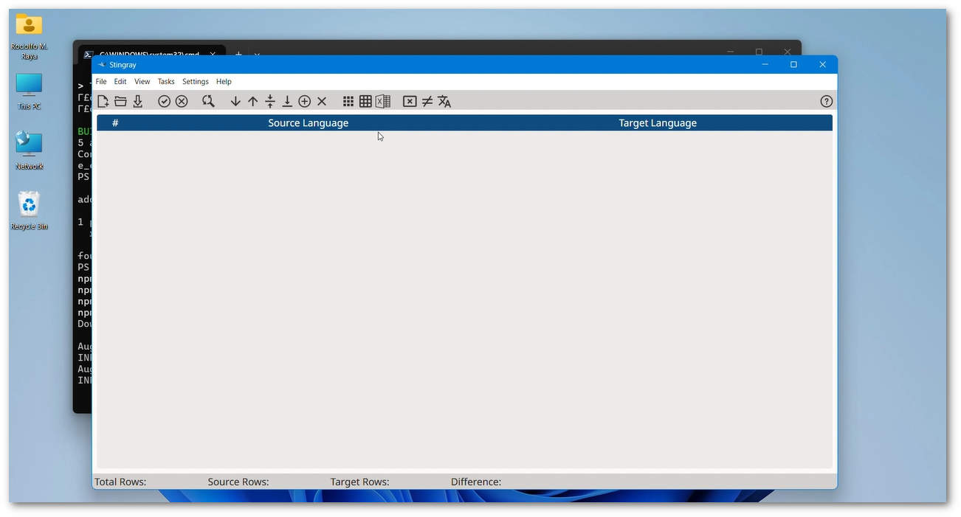The width and height of the screenshot is (961, 517).
Task: Close the Stingray window
Action: click(822, 65)
